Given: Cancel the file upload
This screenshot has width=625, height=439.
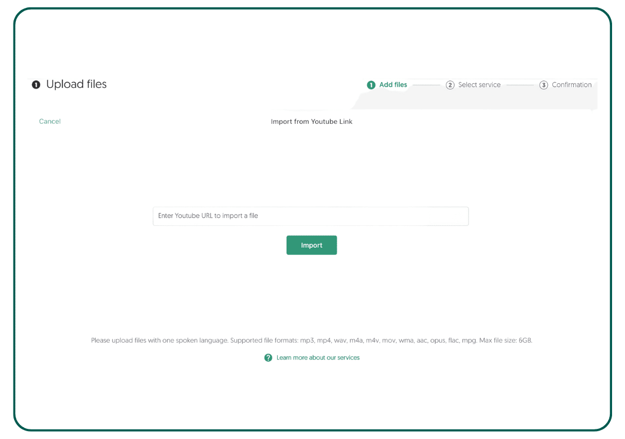Looking at the screenshot, I should point(50,122).
